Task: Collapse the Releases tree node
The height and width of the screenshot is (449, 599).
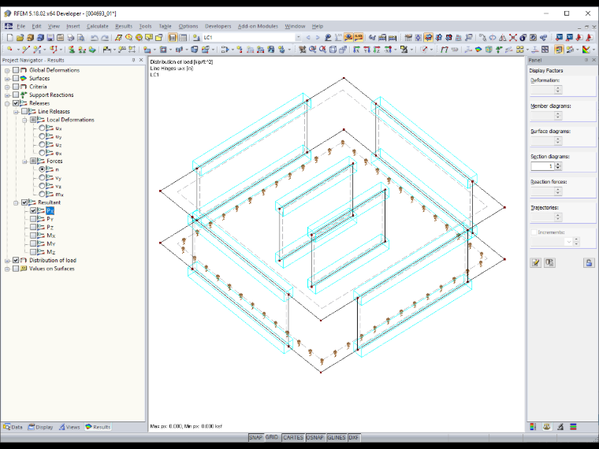Action: pyautogui.click(x=7, y=103)
